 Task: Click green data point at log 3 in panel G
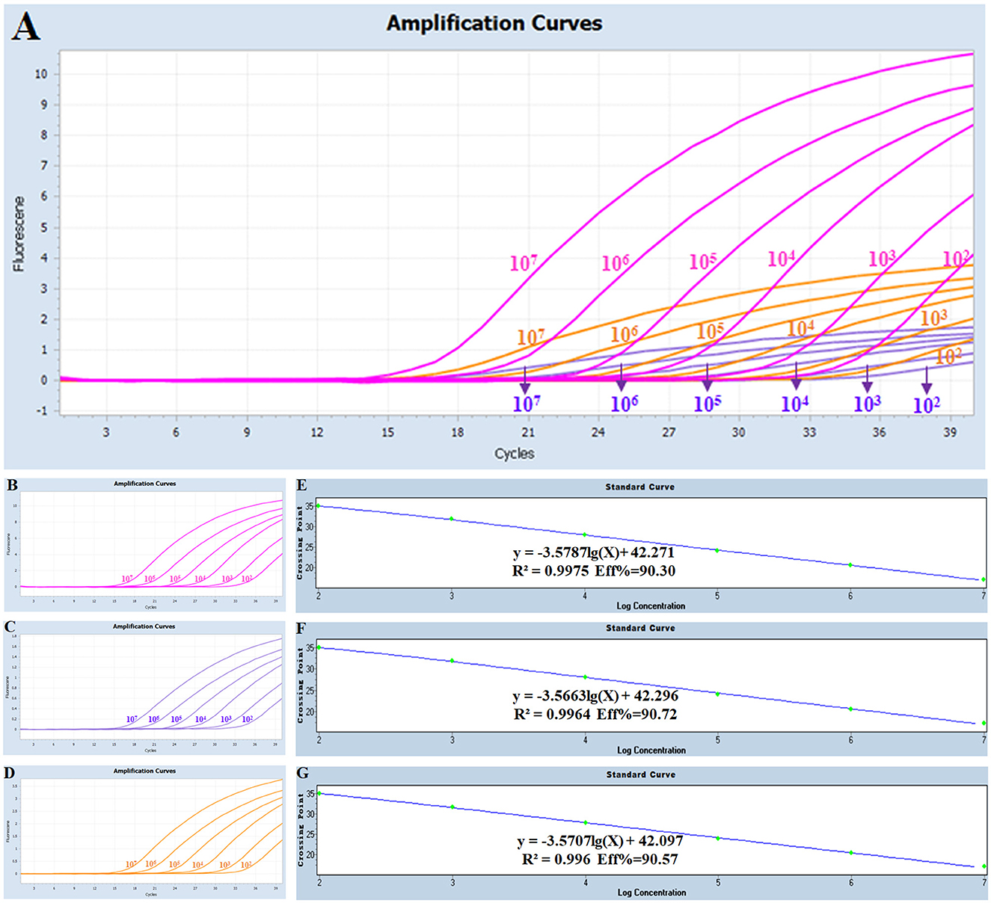(x=452, y=807)
